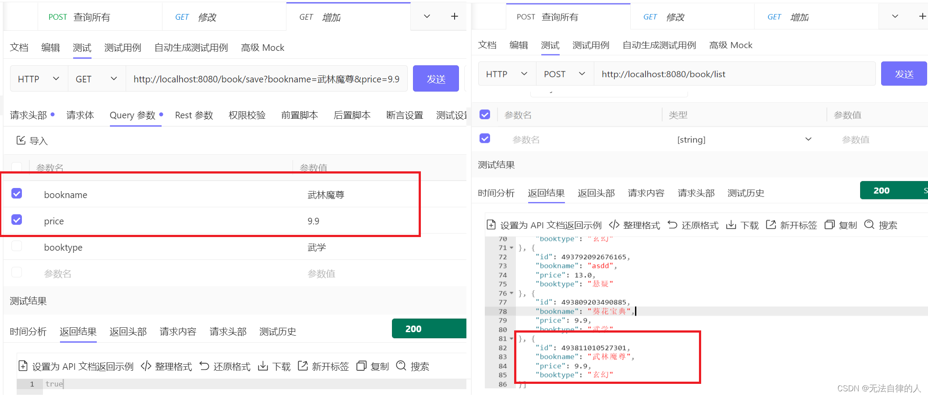Open the 文档 tab in left panel

(19, 47)
